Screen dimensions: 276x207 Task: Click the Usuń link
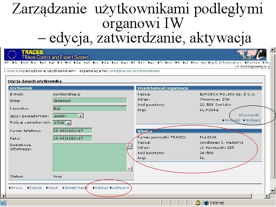[x=52, y=188]
